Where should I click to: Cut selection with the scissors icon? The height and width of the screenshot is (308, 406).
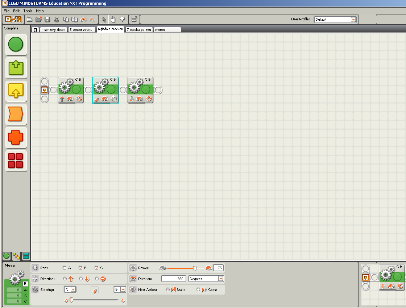[57, 20]
